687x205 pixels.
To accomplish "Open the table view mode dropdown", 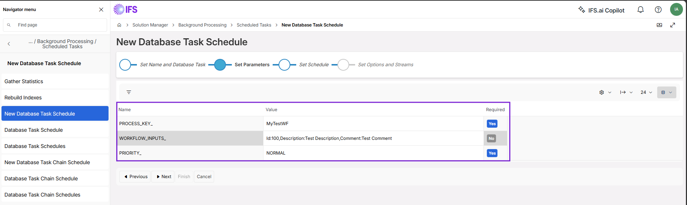I will pos(667,92).
